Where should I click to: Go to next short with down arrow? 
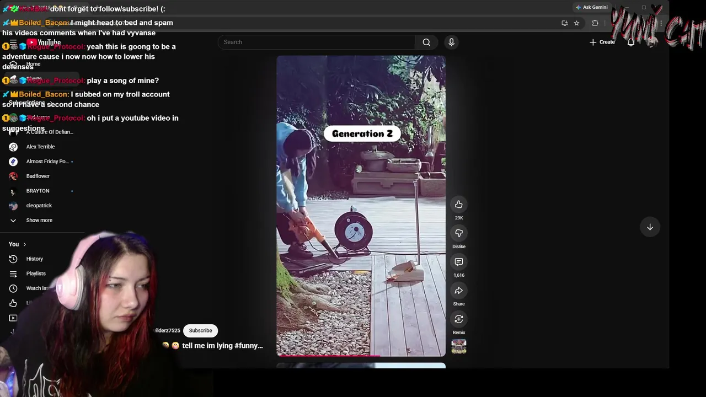(x=650, y=227)
